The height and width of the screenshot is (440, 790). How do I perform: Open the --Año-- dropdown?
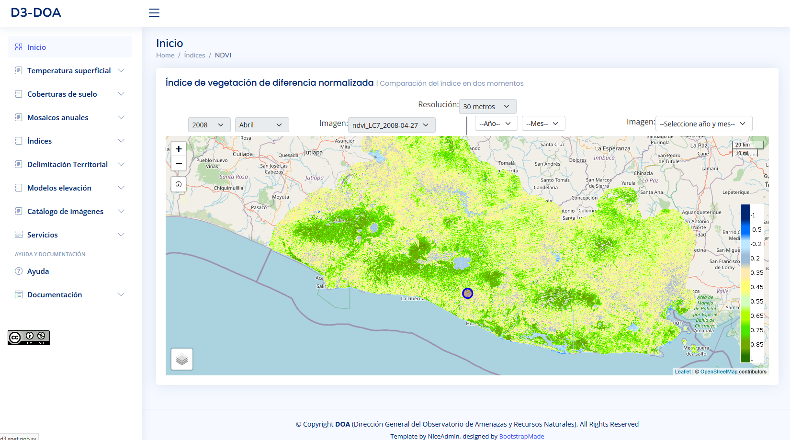496,123
